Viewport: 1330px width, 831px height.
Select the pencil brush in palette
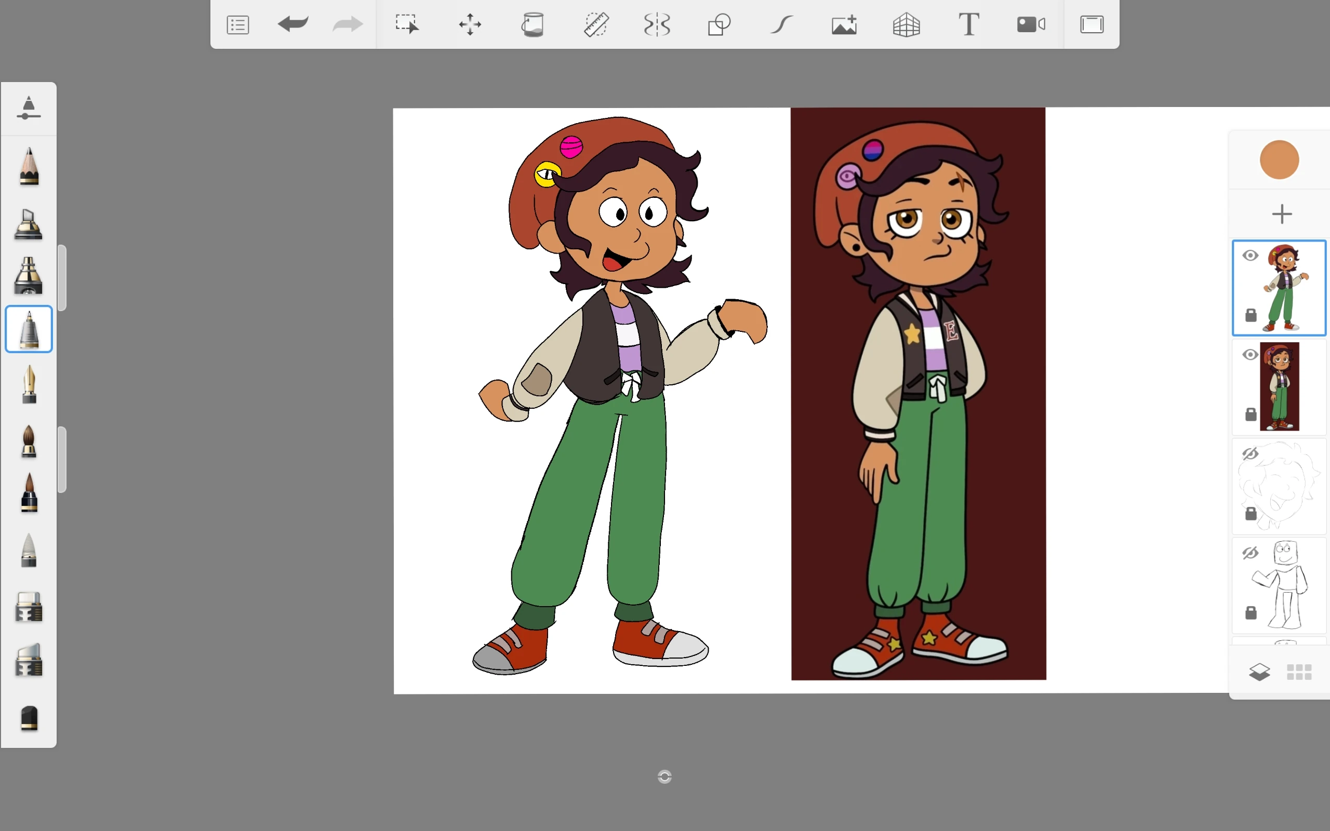pyautogui.click(x=29, y=167)
